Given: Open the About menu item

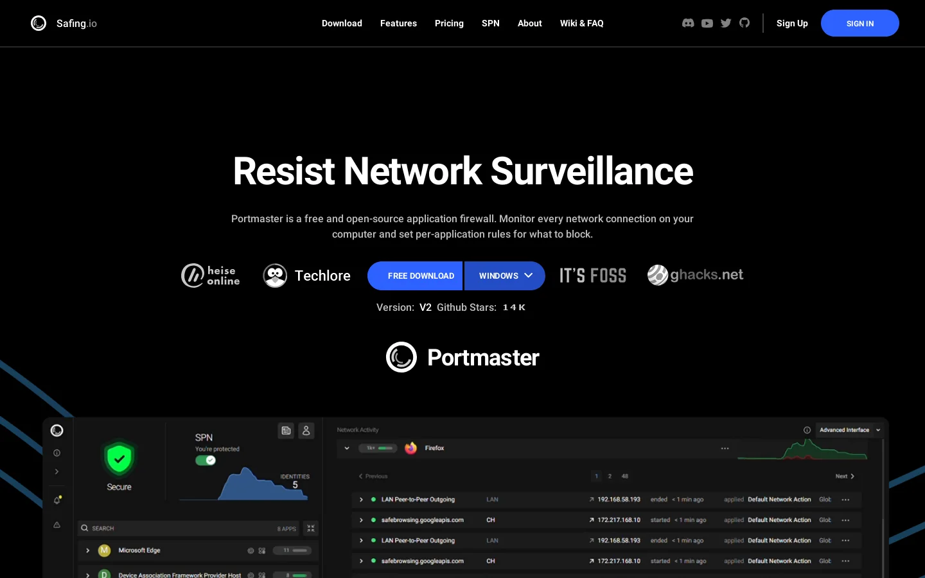Looking at the screenshot, I should tap(530, 23).
